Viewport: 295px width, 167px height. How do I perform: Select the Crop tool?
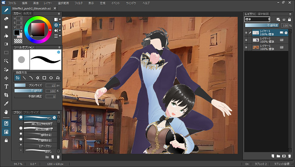[x=6, y=95]
